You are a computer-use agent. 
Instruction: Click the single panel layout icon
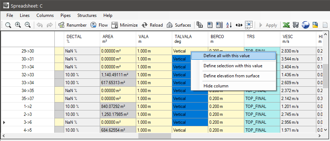tap(210, 25)
